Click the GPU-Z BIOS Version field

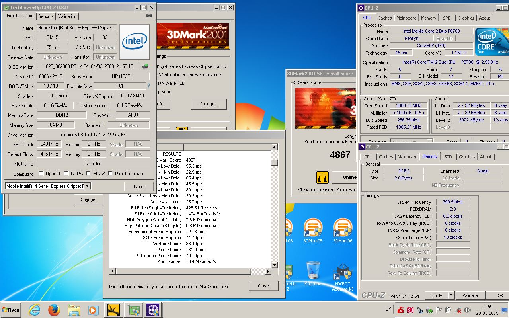(x=89, y=66)
